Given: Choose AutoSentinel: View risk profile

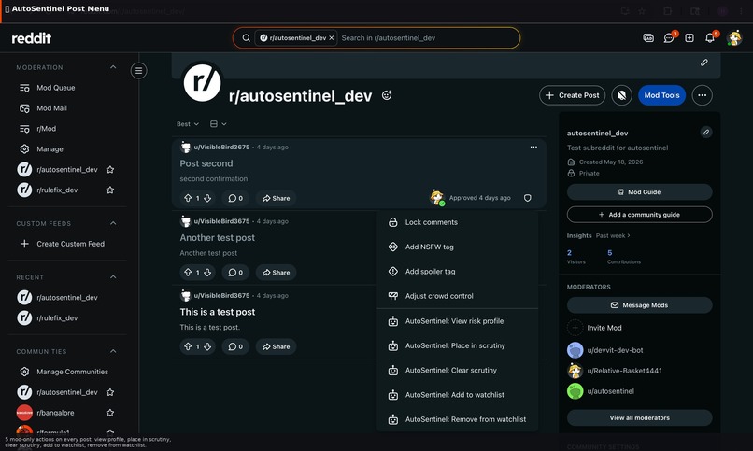Looking at the screenshot, I should 457,321.
